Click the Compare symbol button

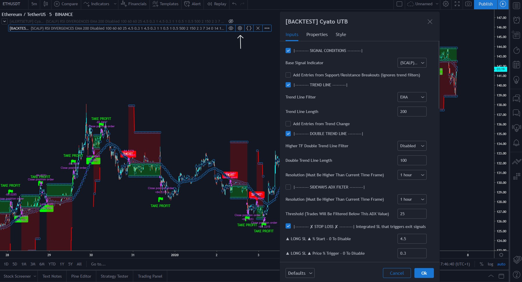(x=66, y=4)
